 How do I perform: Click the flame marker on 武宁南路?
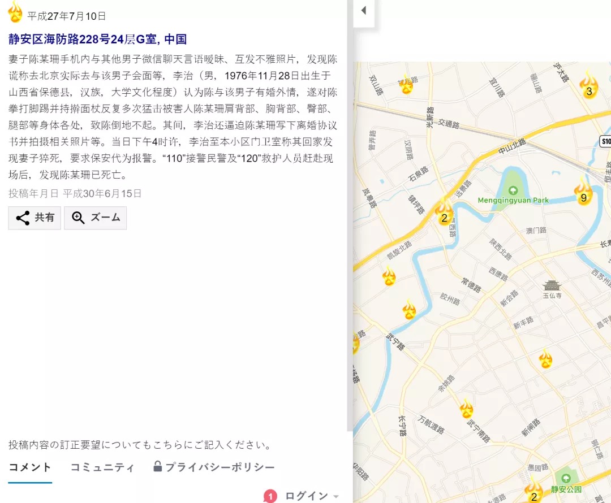pos(466,409)
